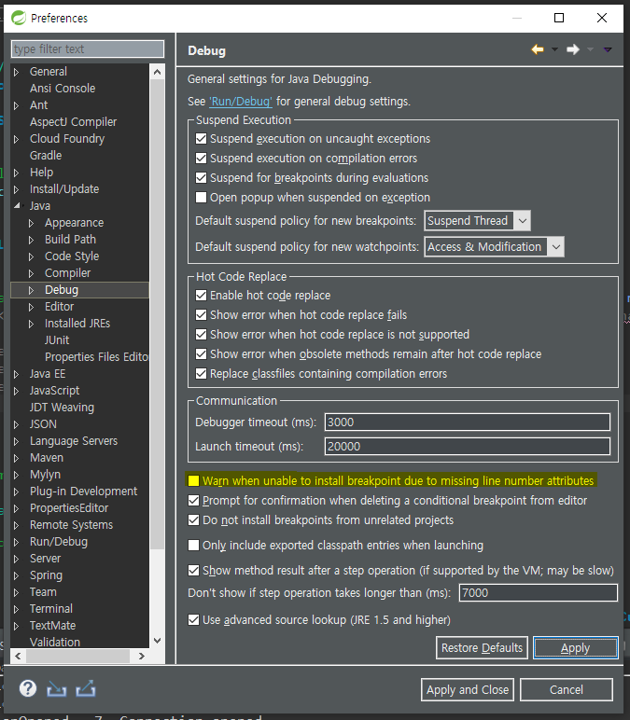The image size is (630, 720).
Task: Toggle Suspend execution on compilation errors
Action: pyautogui.click(x=201, y=159)
